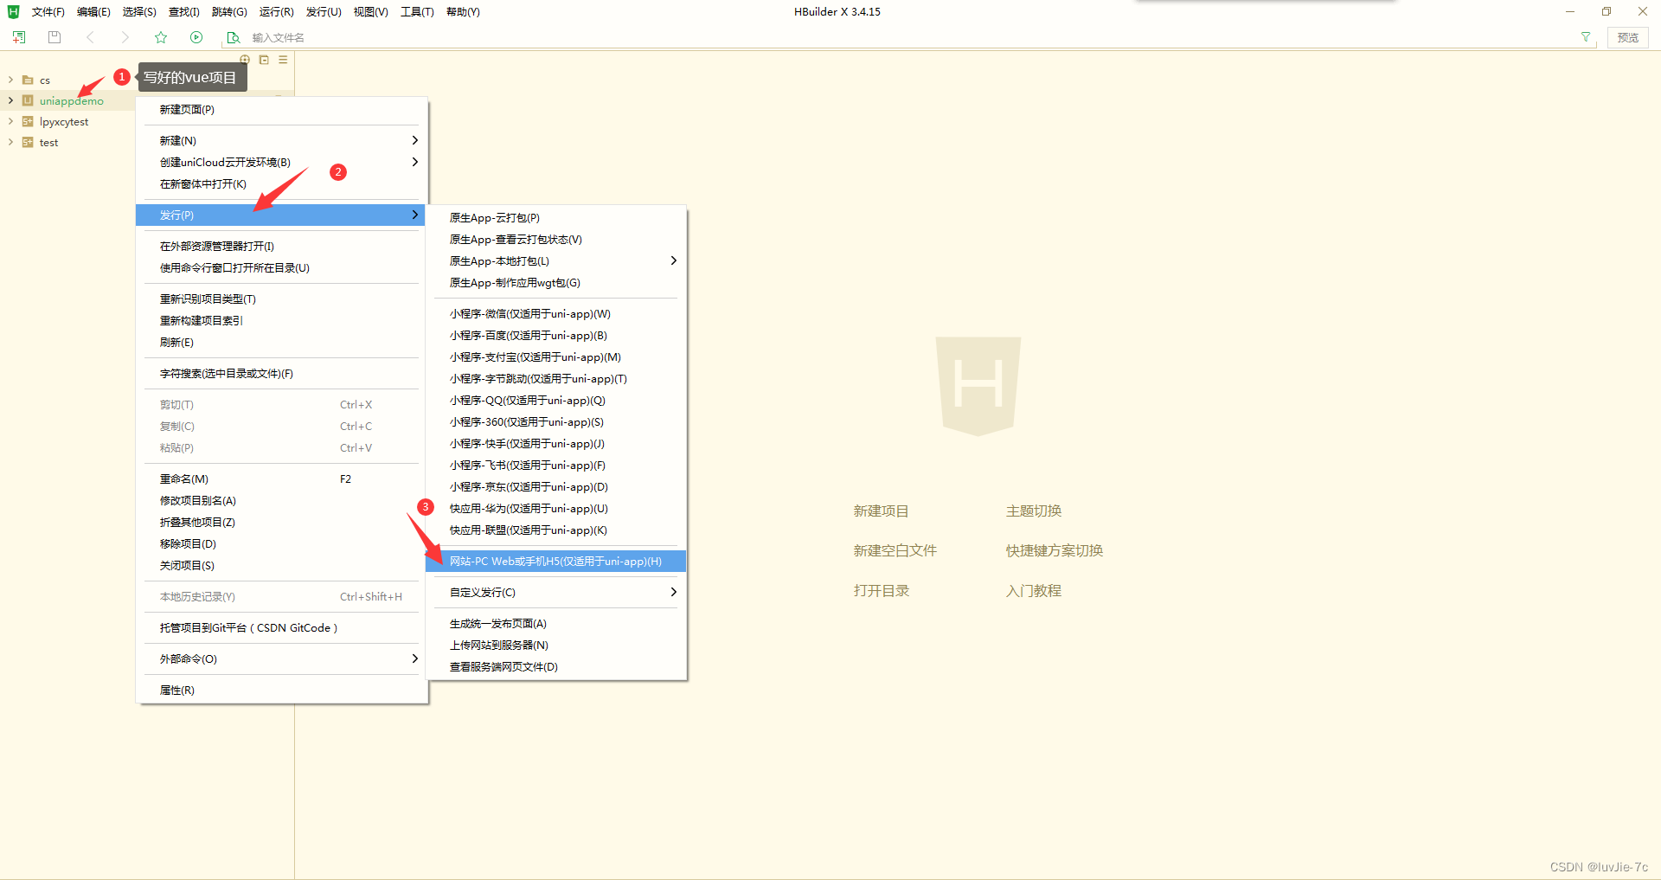Click the 新建项目 link on welcome page
This screenshot has height=880, width=1661.
click(x=881, y=511)
